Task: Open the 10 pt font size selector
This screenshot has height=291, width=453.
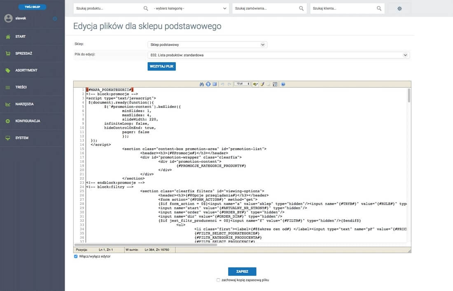Action: pyautogui.click(x=242, y=84)
